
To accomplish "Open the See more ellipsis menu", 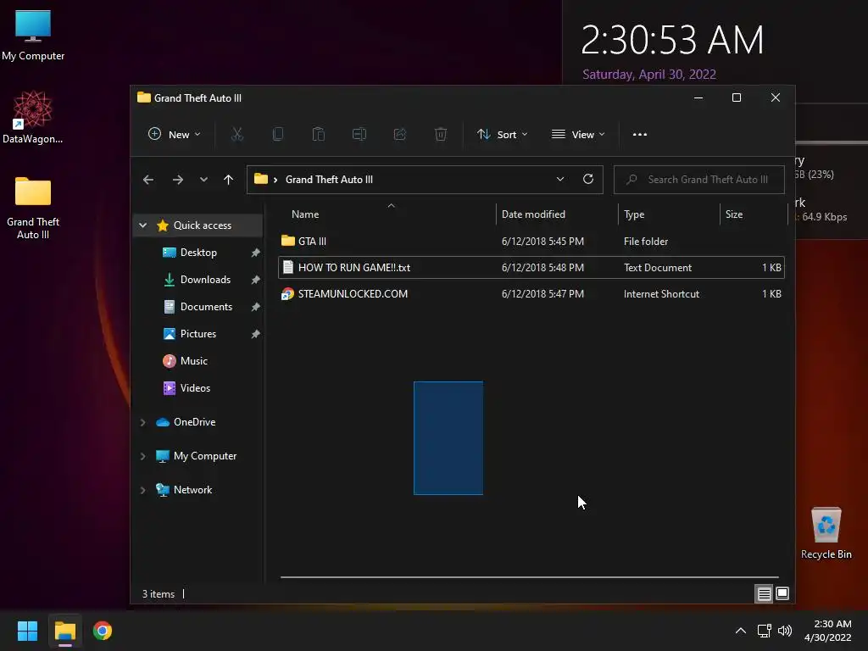I will [x=640, y=135].
